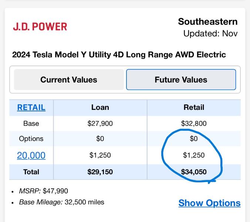Select the Loan base value $27,900

pos(100,124)
